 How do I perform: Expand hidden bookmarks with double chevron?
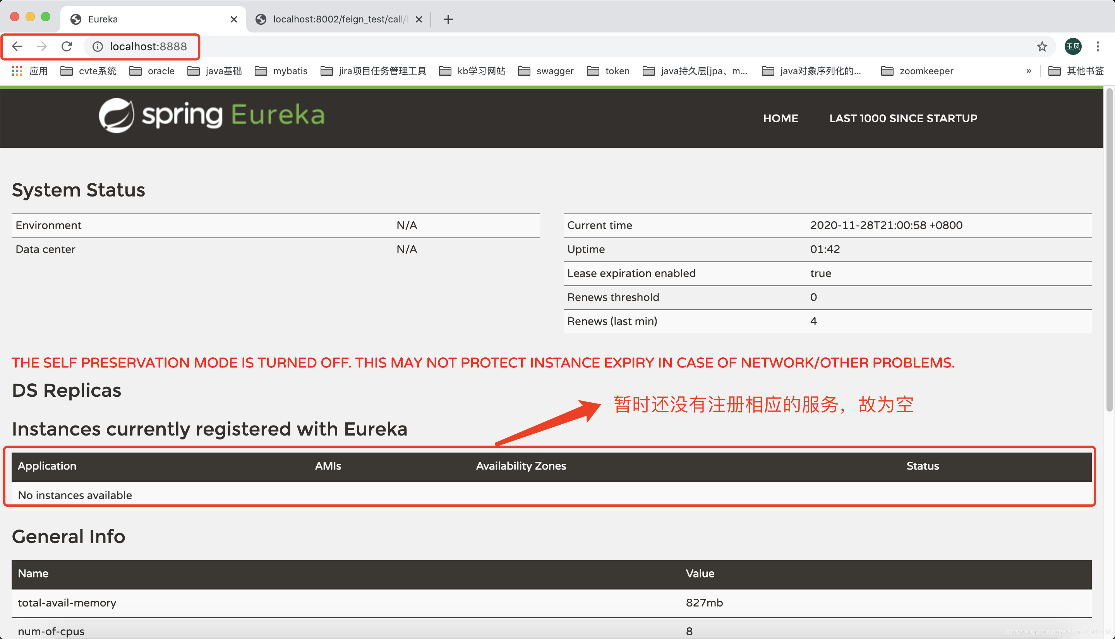click(x=1029, y=71)
